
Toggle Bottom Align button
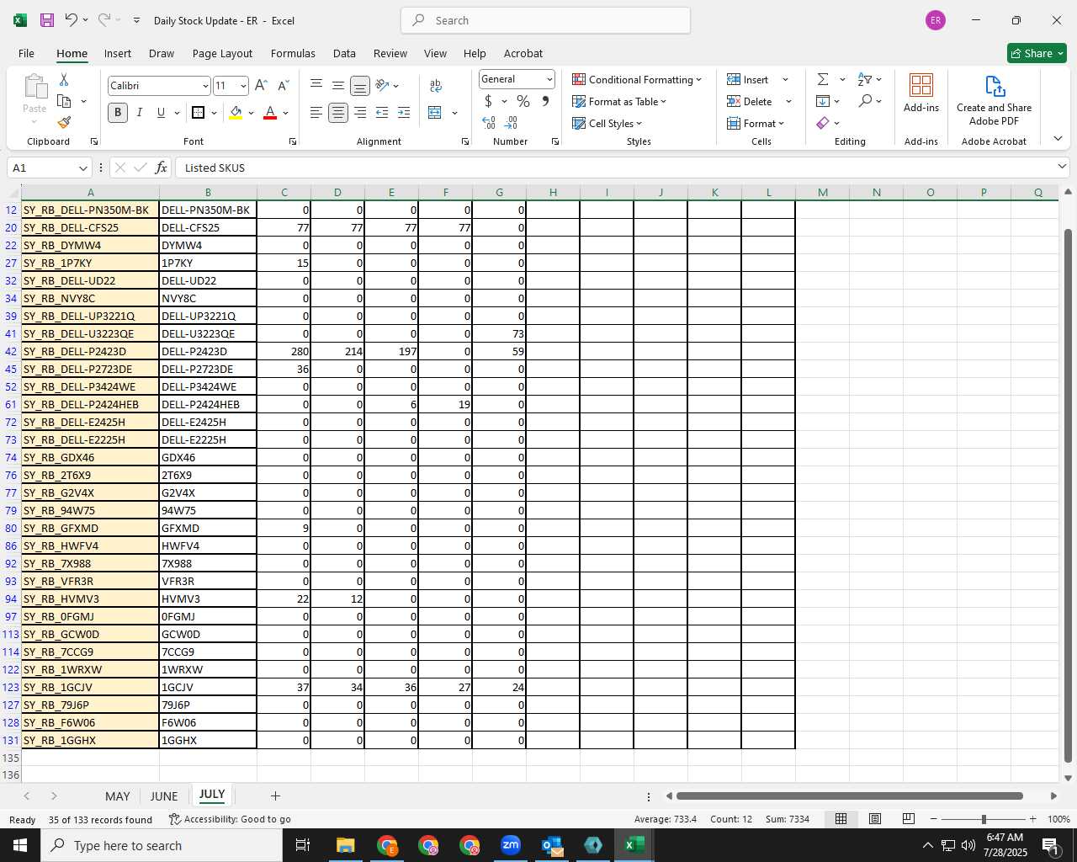pos(360,85)
